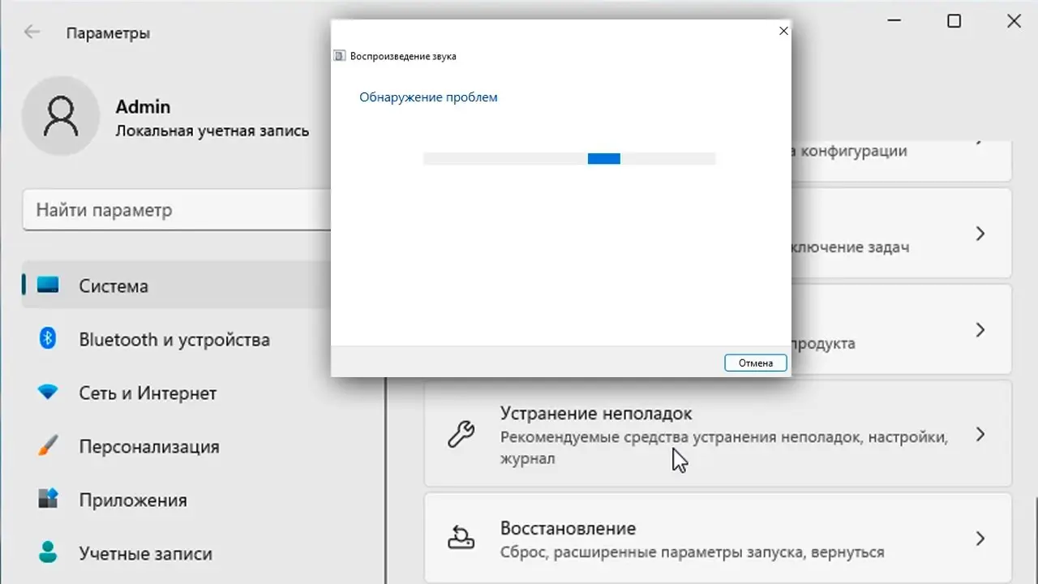Viewport: 1038px width, 584px height.
Task: Expand the Восстановление card chevron
Action: point(980,538)
